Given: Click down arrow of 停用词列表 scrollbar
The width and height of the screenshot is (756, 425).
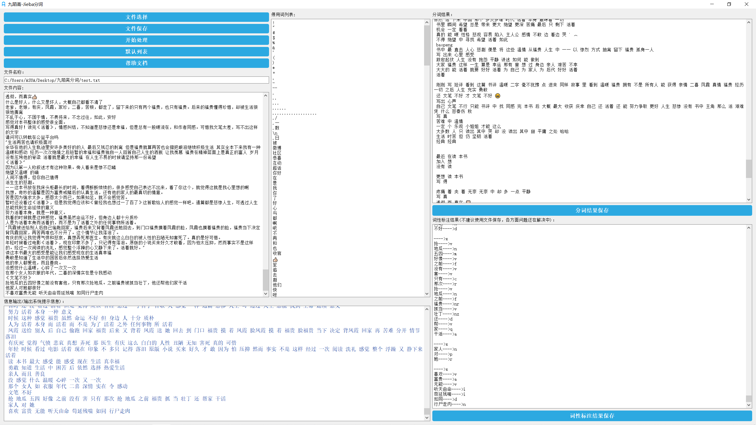Looking at the screenshot, I should tap(427, 294).
